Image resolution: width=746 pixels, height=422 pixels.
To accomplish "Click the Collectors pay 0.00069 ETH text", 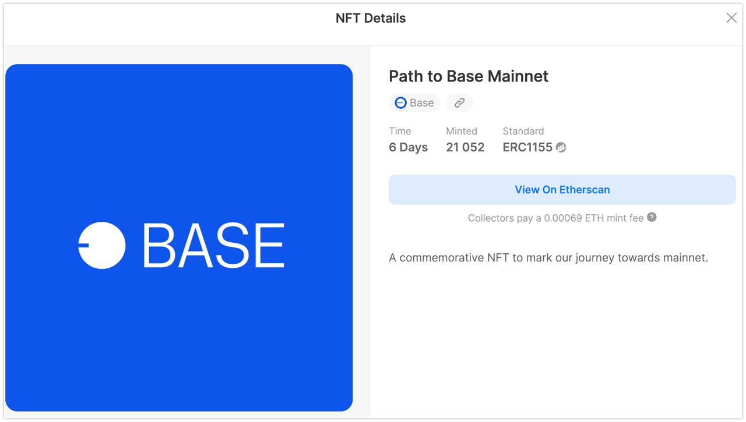I will tap(556, 218).
